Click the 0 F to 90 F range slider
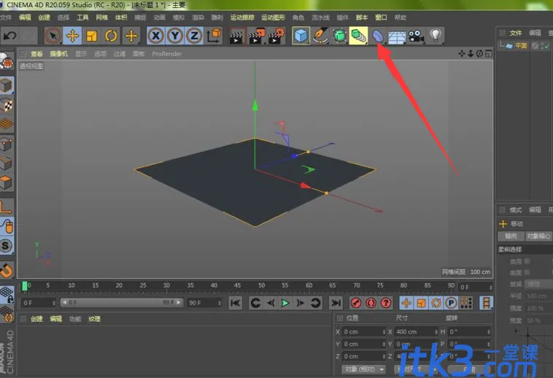Viewport: 553px width, 378px height. click(122, 303)
